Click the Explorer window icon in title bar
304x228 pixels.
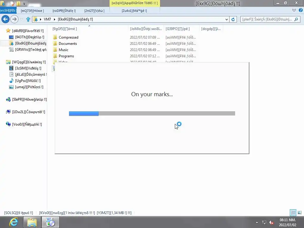3,3
